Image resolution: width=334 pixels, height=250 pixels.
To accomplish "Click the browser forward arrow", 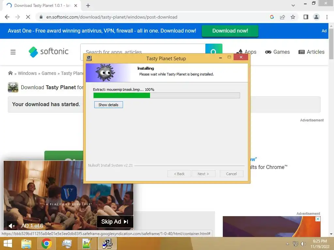I will (x=18, y=17).
